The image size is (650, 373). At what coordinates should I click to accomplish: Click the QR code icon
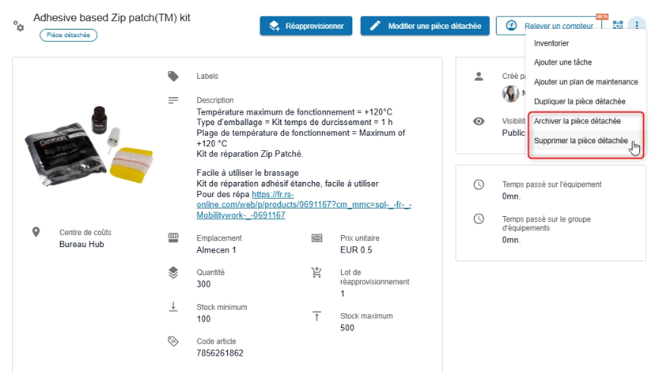point(617,25)
